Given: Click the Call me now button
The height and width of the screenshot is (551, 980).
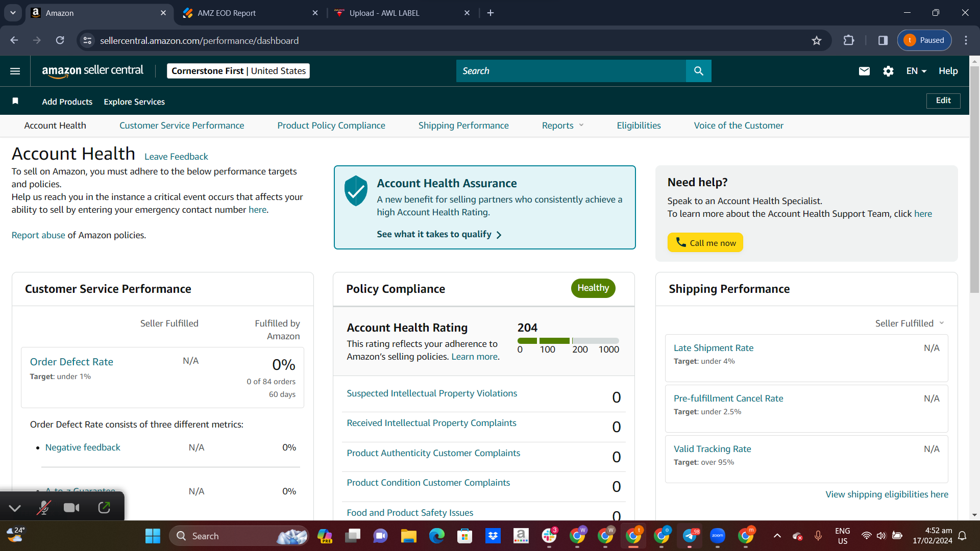Looking at the screenshot, I should tap(705, 243).
